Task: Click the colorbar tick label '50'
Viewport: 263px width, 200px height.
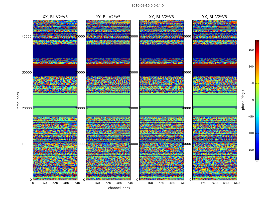Action: (252, 83)
